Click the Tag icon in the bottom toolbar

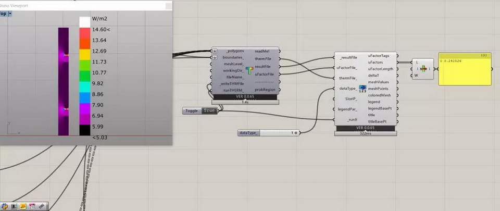[41, 206]
